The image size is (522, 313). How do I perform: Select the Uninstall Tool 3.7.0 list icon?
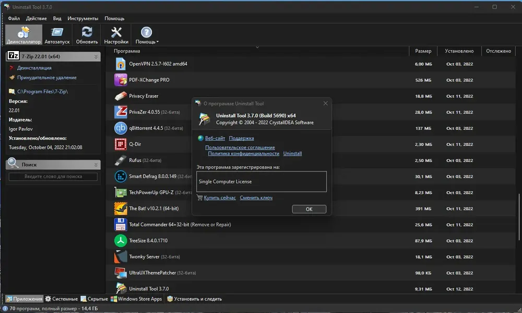point(121,288)
